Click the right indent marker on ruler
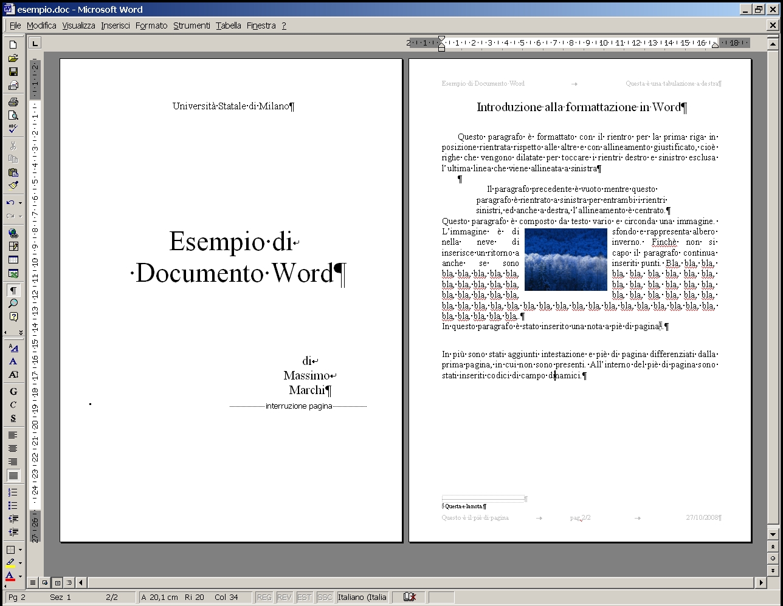The image size is (783, 606). [x=715, y=45]
